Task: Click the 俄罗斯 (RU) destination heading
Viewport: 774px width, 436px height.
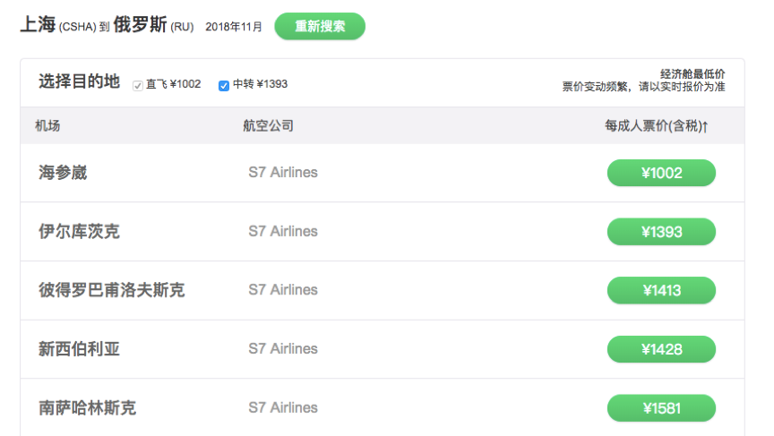Action: [x=153, y=25]
